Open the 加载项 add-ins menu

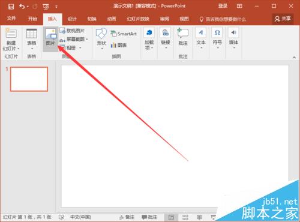(x=149, y=39)
